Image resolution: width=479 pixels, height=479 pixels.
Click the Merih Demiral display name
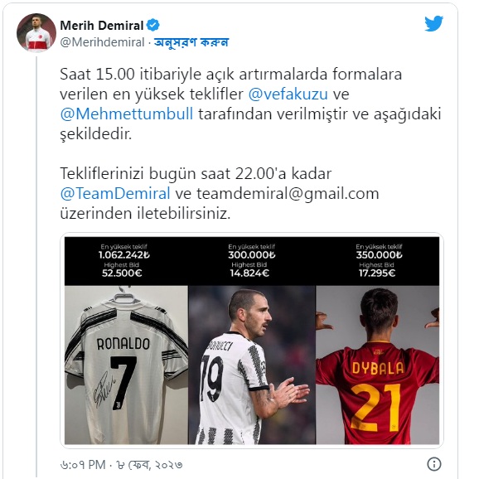tap(102, 26)
